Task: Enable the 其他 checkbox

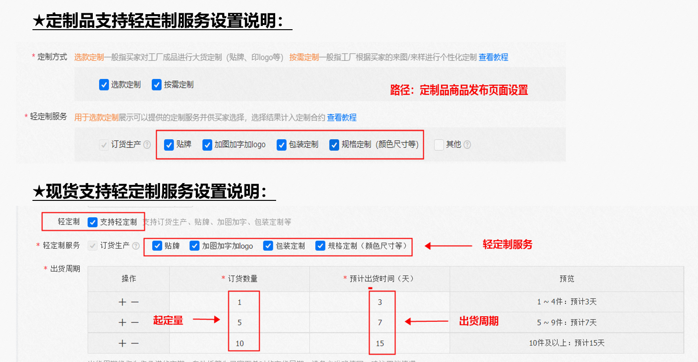Action: [438, 145]
